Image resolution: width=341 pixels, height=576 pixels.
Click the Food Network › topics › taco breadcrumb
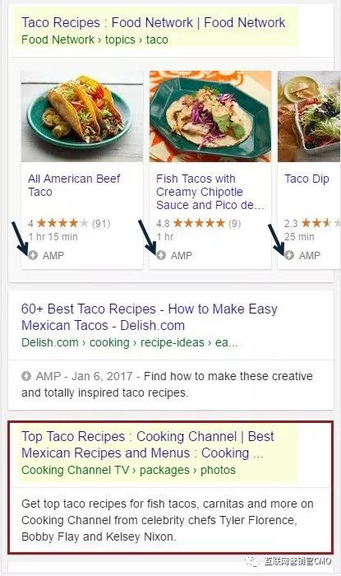(x=94, y=39)
